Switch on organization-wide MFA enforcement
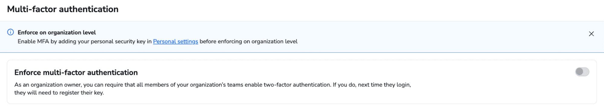 pyautogui.click(x=582, y=72)
